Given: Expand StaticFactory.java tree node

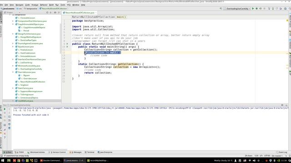Looking at the screenshot, I should tap(13, 88).
